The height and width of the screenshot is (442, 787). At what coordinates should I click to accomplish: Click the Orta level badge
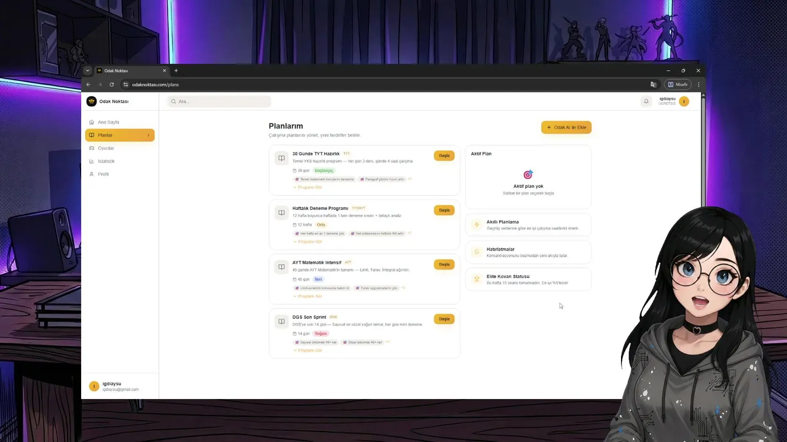pyautogui.click(x=321, y=225)
